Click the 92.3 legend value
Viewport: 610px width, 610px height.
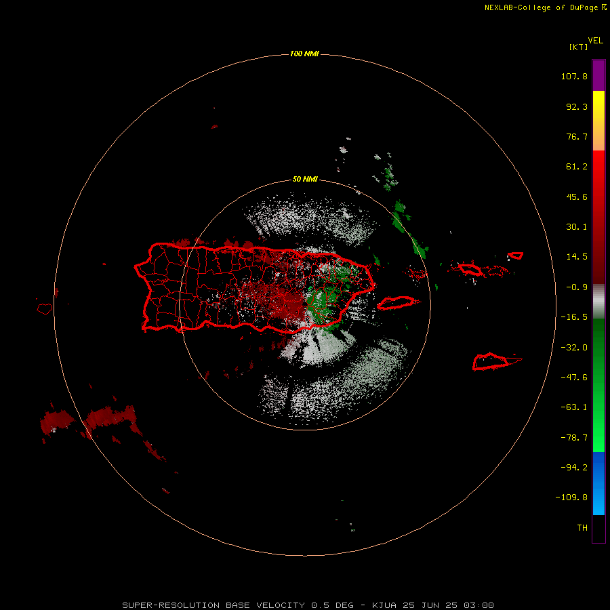pos(577,106)
